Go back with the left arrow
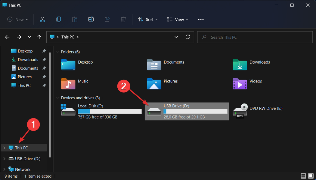 7,37
